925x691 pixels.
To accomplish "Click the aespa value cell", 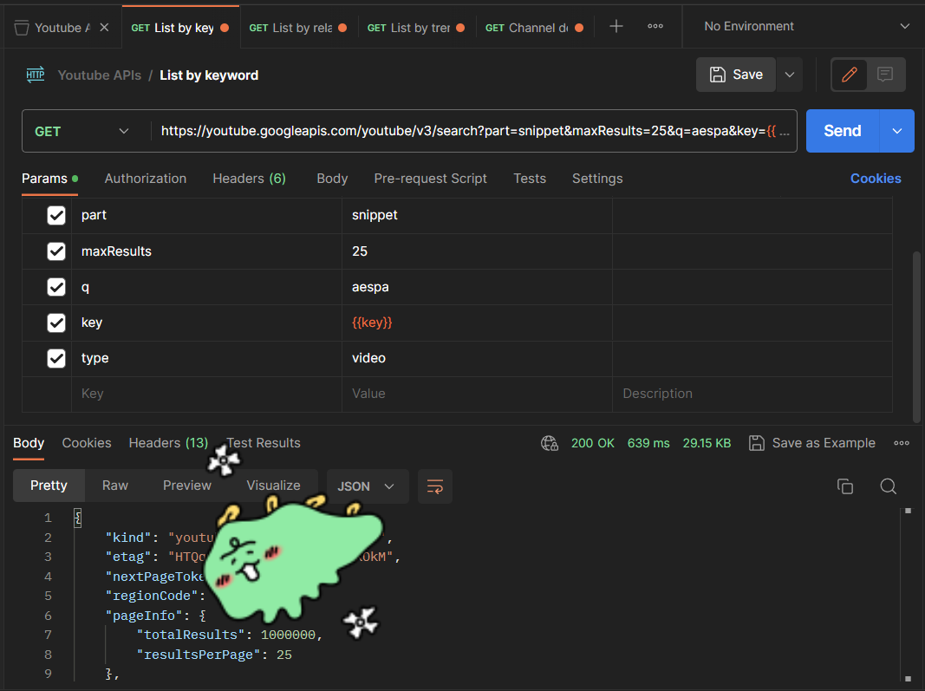I will (477, 287).
